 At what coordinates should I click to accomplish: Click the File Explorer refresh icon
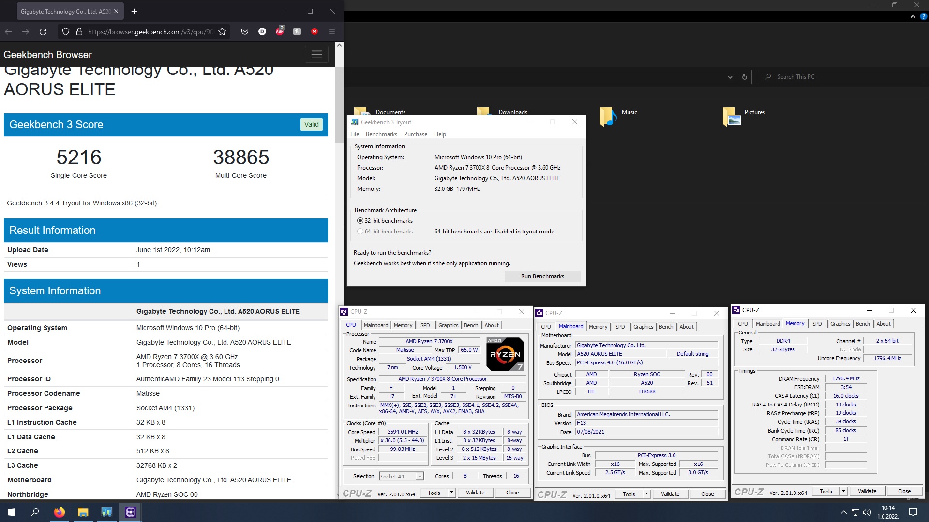745,77
